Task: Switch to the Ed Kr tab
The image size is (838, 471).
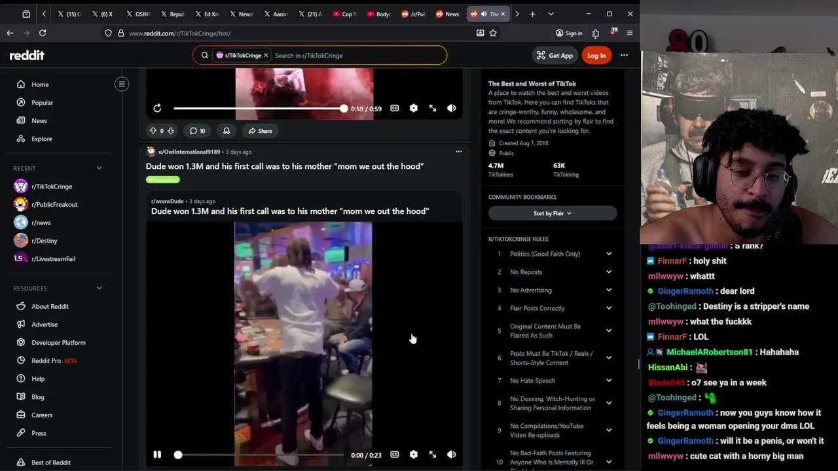Action: (207, 14)
